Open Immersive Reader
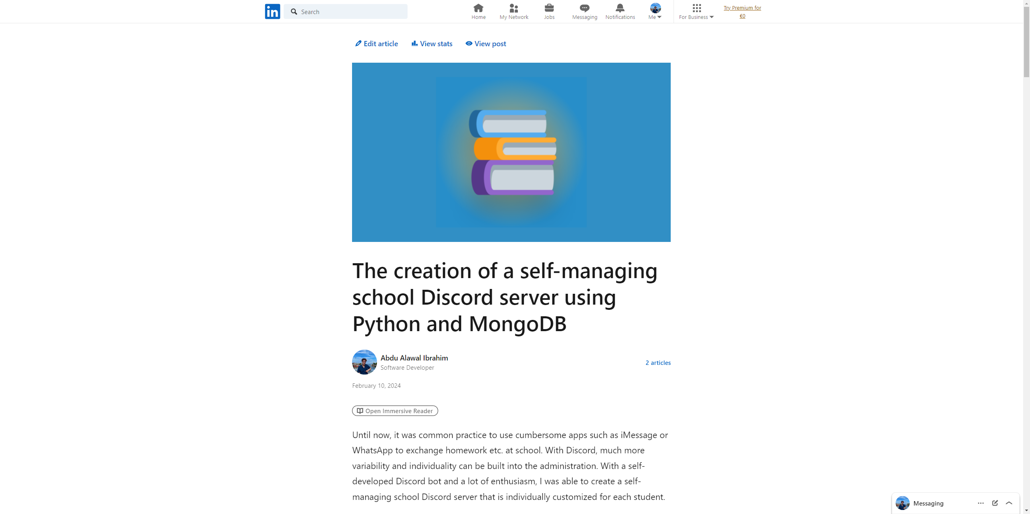The image size is (1030, 514). pyautogui.click(x=395, y=411)
